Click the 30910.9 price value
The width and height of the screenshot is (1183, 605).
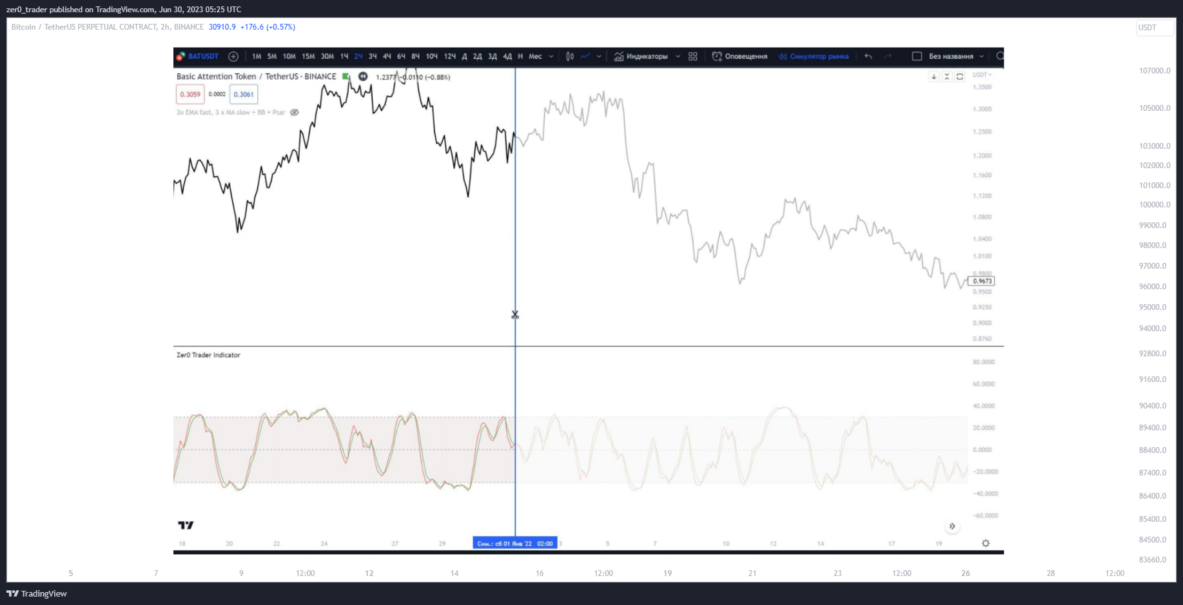(222, 27)
